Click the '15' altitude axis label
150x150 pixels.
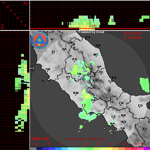(x=7, y=7)
